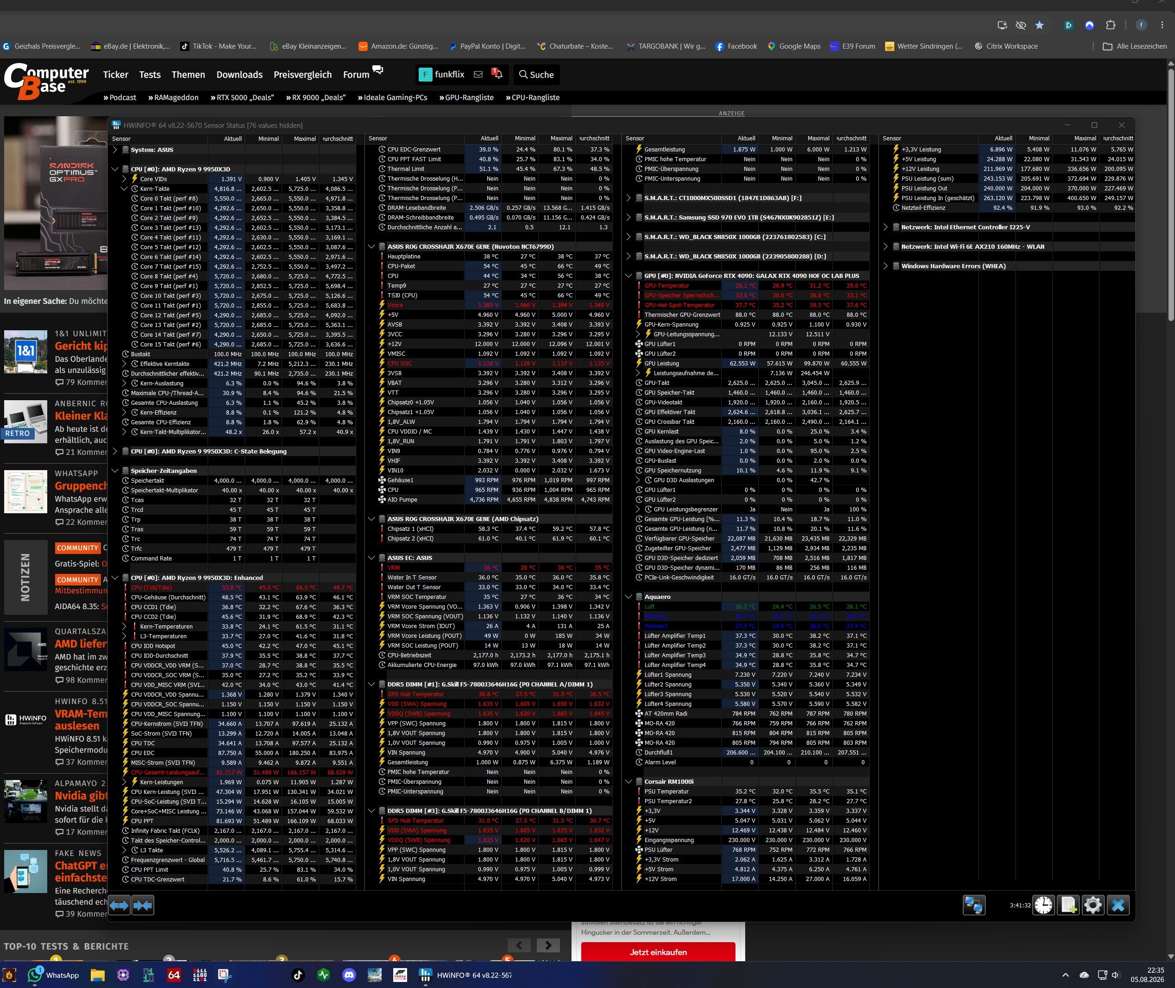
Task: Expand the Intel Ethernet Controller I225-V group
Action: [x=886, y=227]
